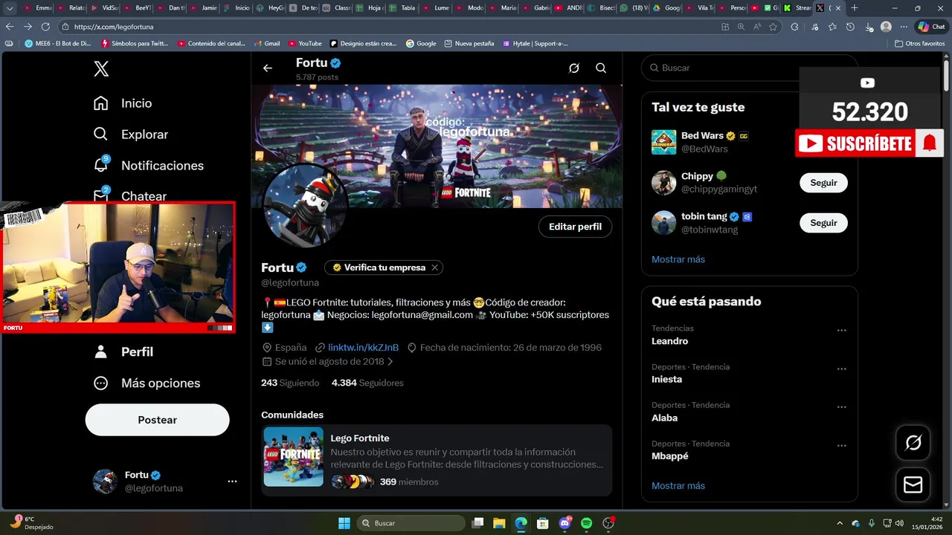Open Grok icon in profile header
The image size is (952, 535).
pos(574,68)
